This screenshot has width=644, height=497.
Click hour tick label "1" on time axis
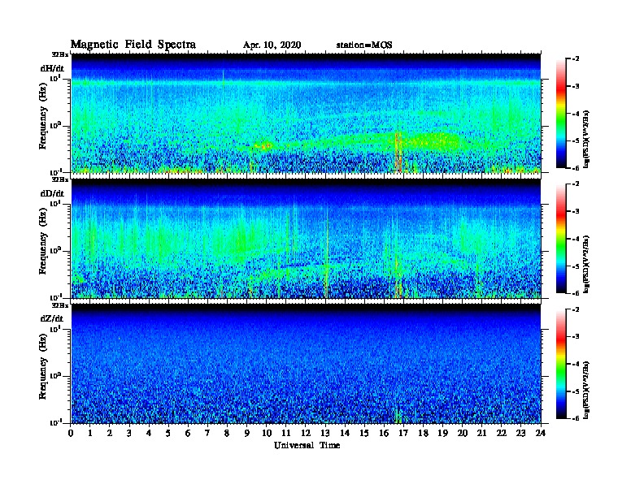point(90,434)
